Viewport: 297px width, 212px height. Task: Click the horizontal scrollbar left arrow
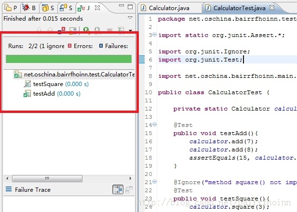tap(7, 178)
